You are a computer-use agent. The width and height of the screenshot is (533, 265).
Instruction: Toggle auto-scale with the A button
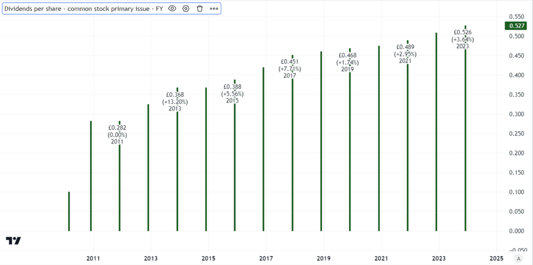pos(517,258)
